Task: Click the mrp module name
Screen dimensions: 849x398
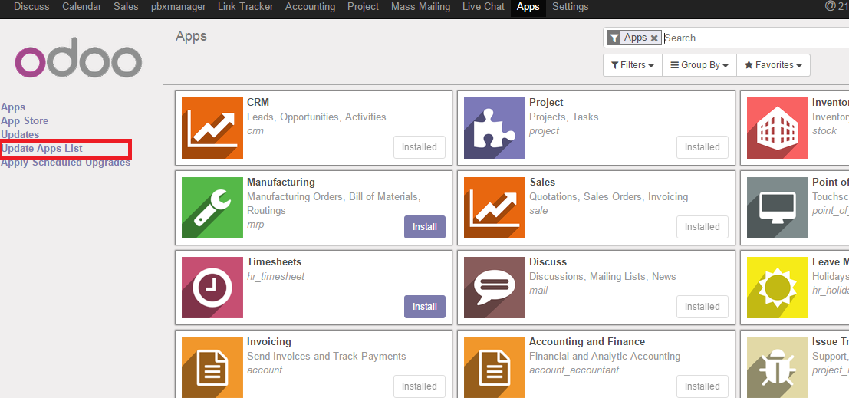Action: (x=255, y=224)
